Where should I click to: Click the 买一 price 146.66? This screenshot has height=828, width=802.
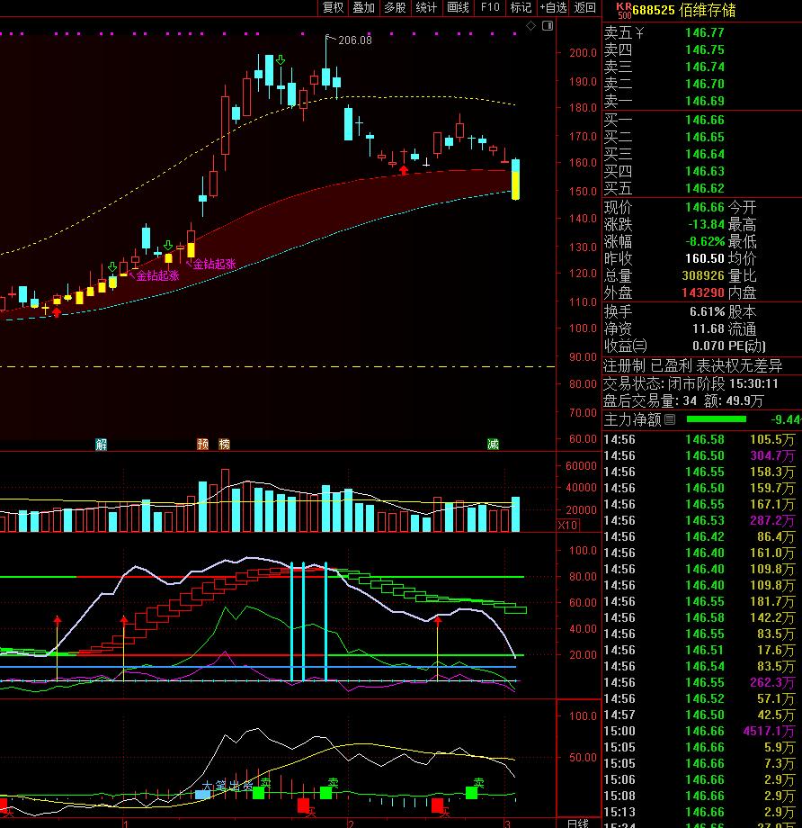coord(704,120)
